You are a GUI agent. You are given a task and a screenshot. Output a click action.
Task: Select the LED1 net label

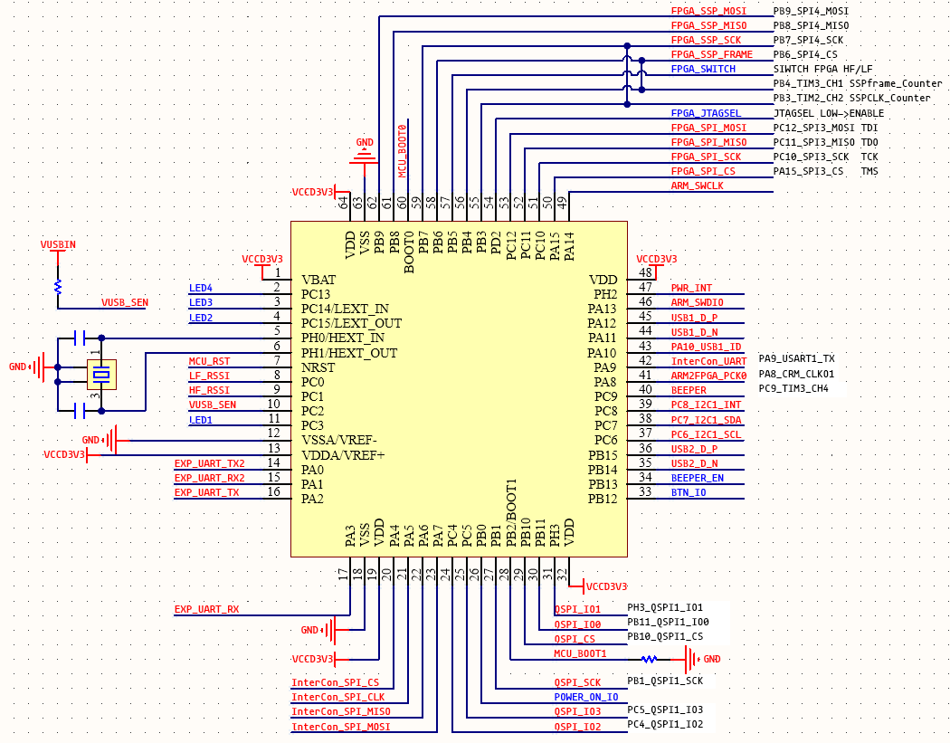(201, 420)
